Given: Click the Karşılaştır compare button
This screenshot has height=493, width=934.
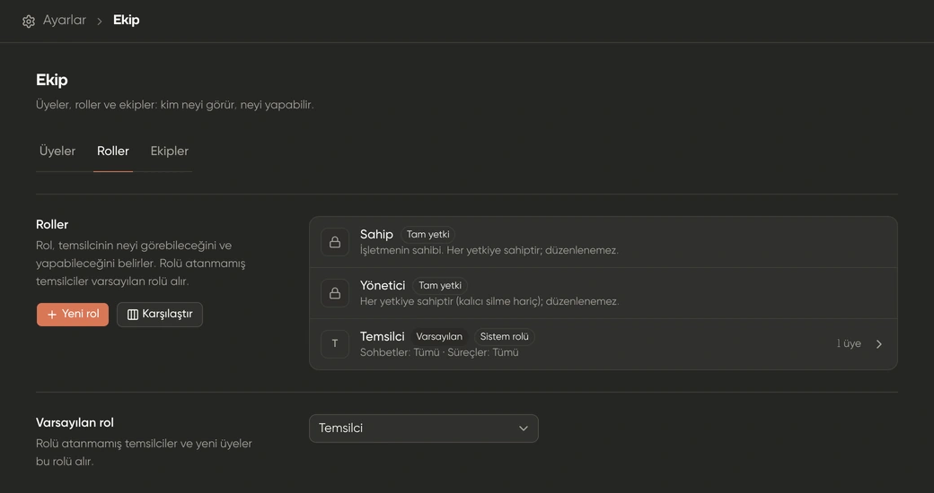Looking at the screenshot, I should point(160,314).
